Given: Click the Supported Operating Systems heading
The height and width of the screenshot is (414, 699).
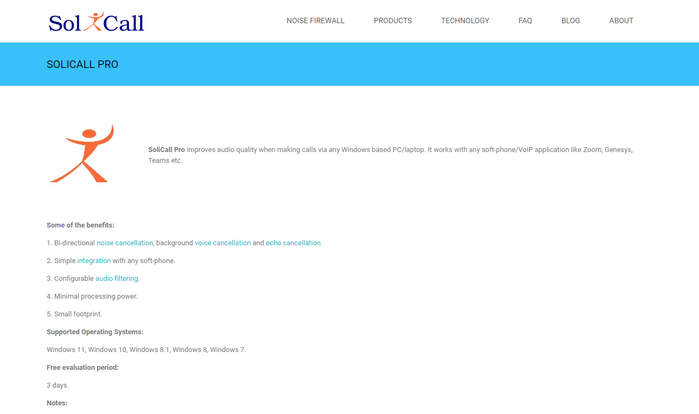Looking at the screenshot, I should [x=95, y=332].
